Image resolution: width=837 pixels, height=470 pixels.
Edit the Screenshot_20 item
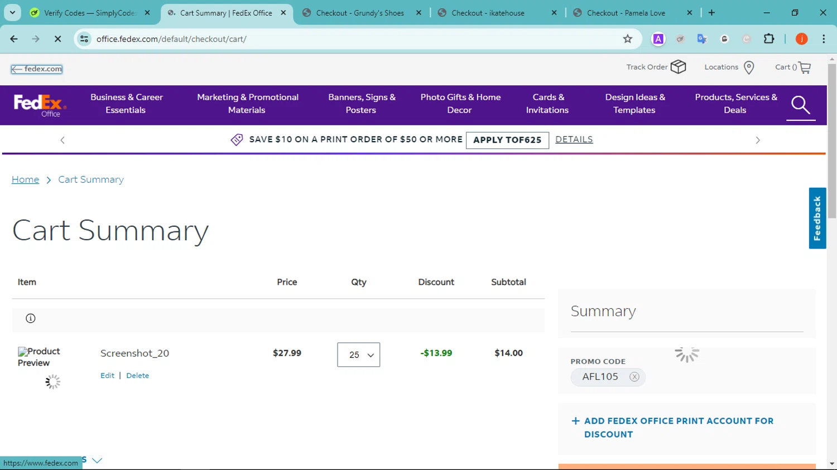pos(107,376)
